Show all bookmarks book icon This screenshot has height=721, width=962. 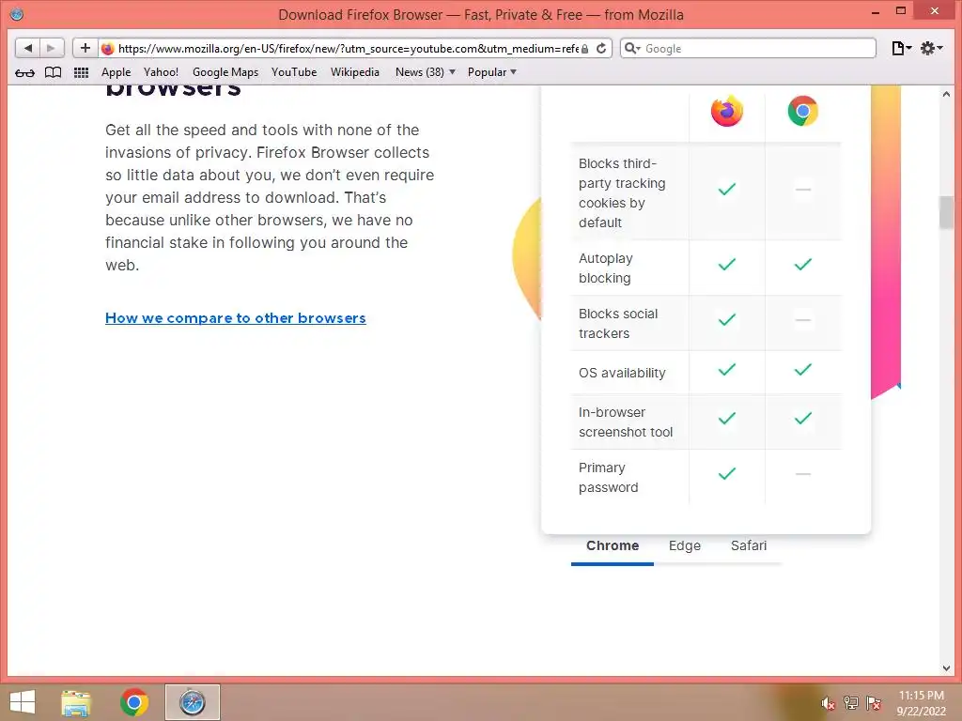[x=54, y=72]
